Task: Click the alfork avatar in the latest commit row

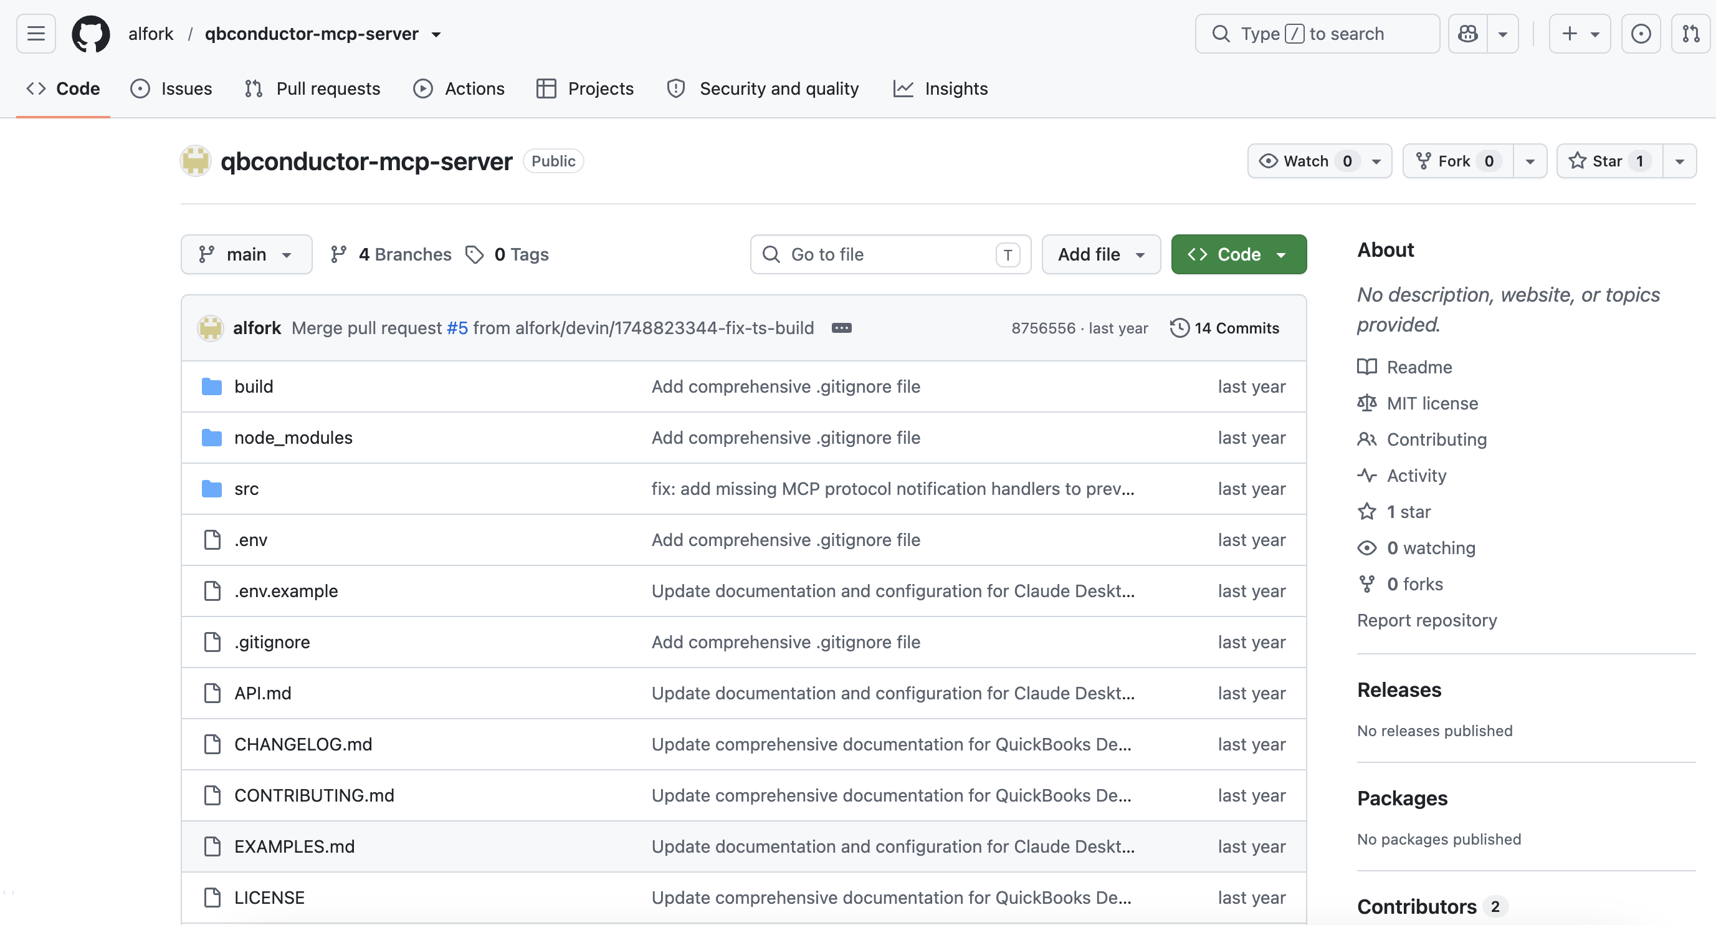Action: point(211,328)
